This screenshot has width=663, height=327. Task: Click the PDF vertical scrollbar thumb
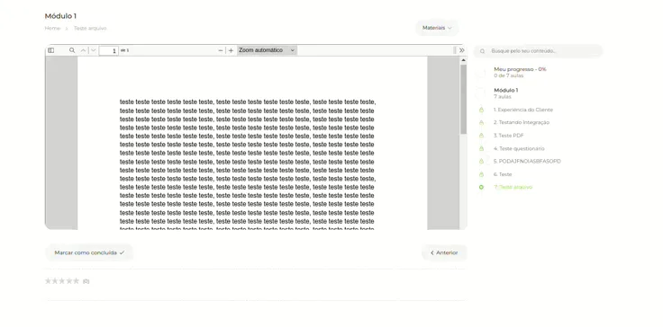(x=463, y=100)
